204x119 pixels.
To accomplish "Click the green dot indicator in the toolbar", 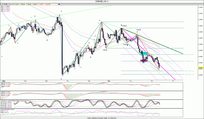I will (1, 5).
